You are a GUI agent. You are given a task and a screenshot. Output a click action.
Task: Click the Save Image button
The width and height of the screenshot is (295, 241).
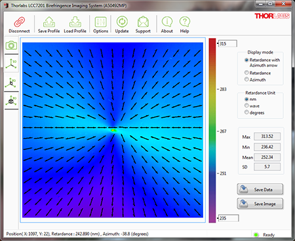tap(260, 204)
